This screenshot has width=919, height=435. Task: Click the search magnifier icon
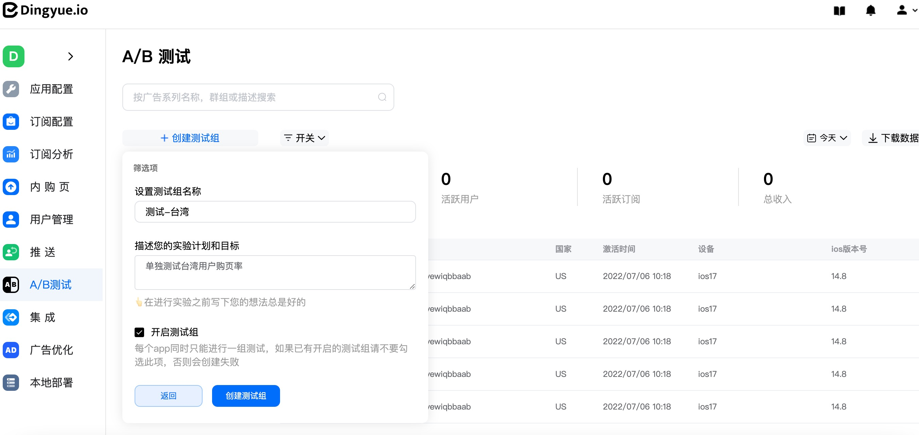[382, 97]
